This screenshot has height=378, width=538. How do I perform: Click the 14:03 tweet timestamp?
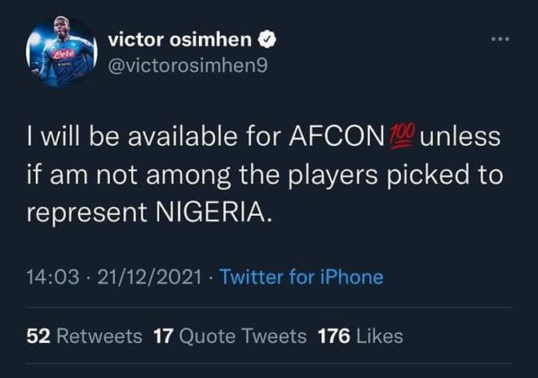coord(53,276)
